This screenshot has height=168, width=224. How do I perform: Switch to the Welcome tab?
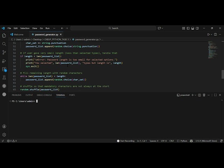19,34
